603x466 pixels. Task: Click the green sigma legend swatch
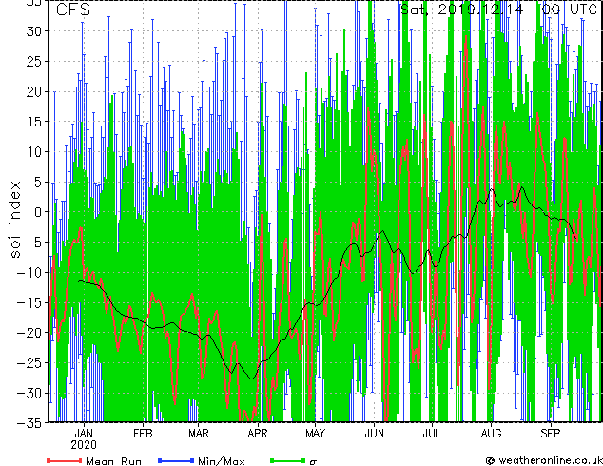pos(288,460)
